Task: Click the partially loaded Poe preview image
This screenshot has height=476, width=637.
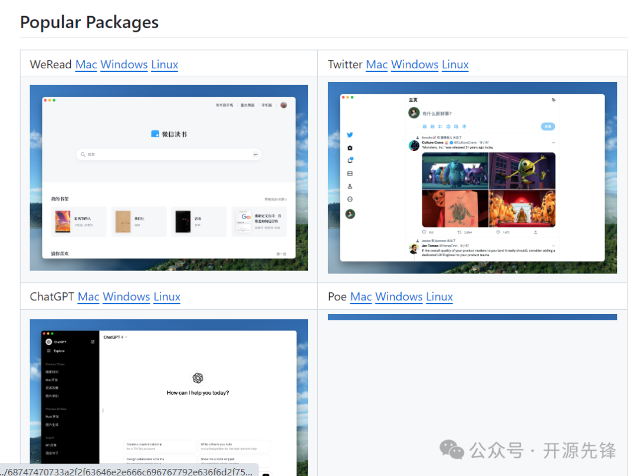Action: (x=472, y=317)
